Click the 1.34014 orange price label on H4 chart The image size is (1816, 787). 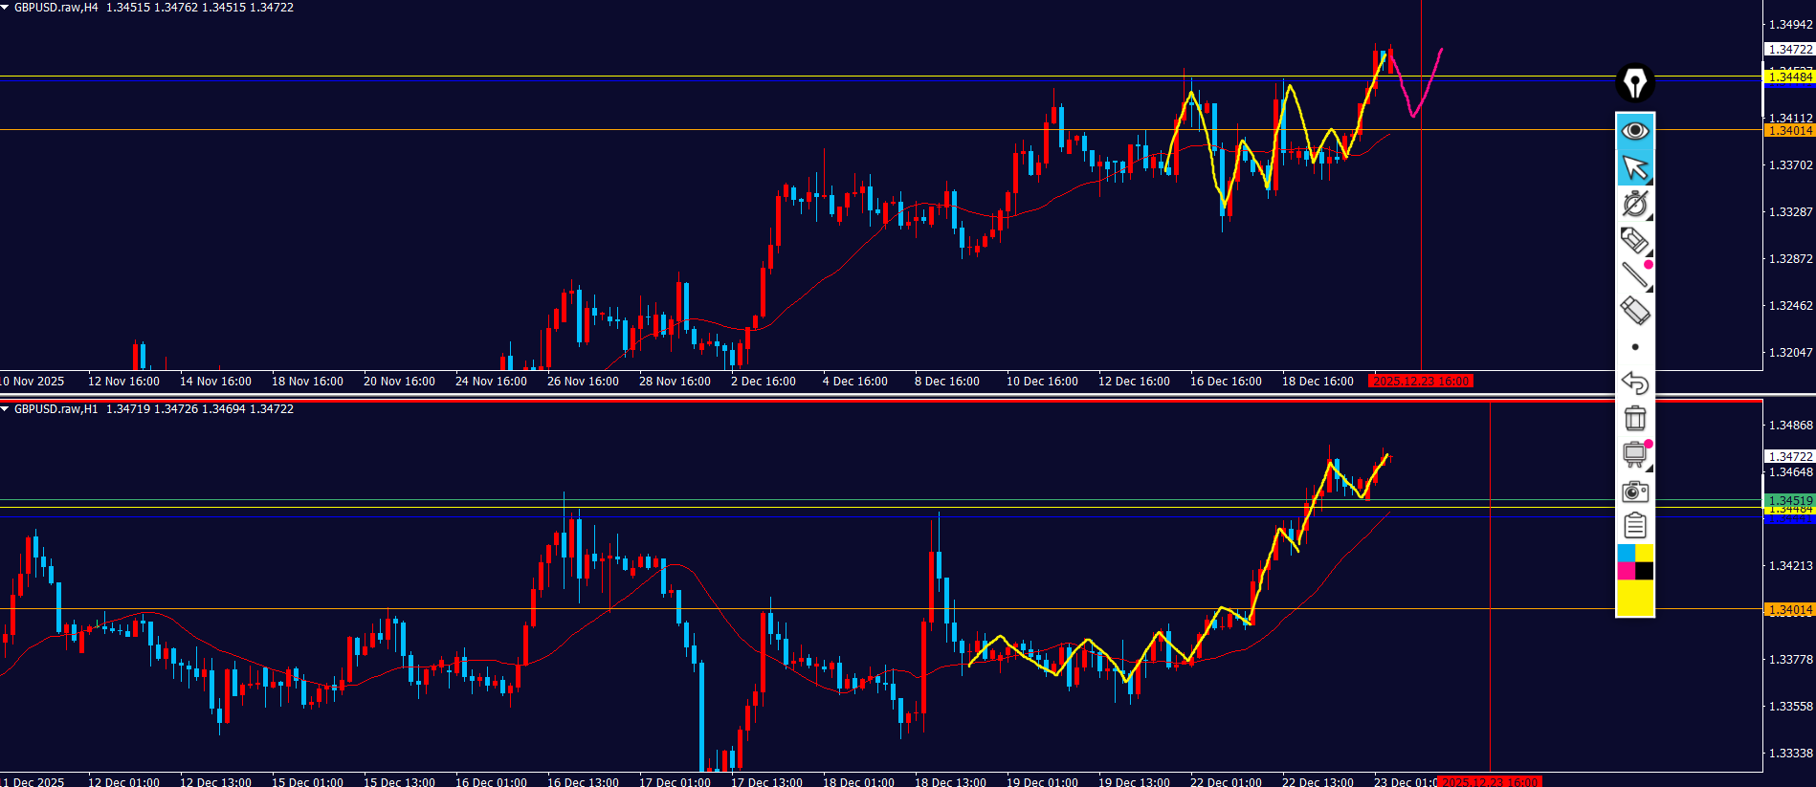(1788, 131)
